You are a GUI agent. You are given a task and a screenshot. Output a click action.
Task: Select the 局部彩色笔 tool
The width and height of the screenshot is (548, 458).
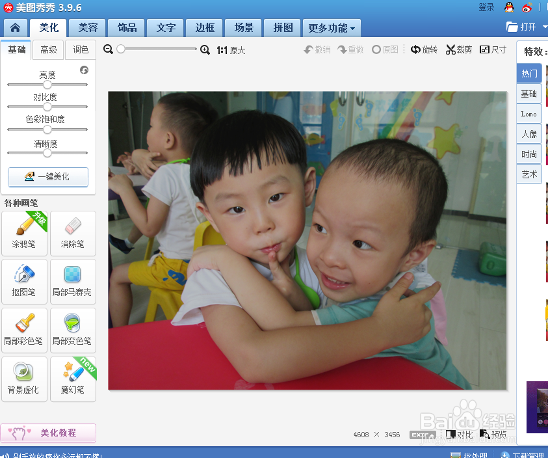24,330
